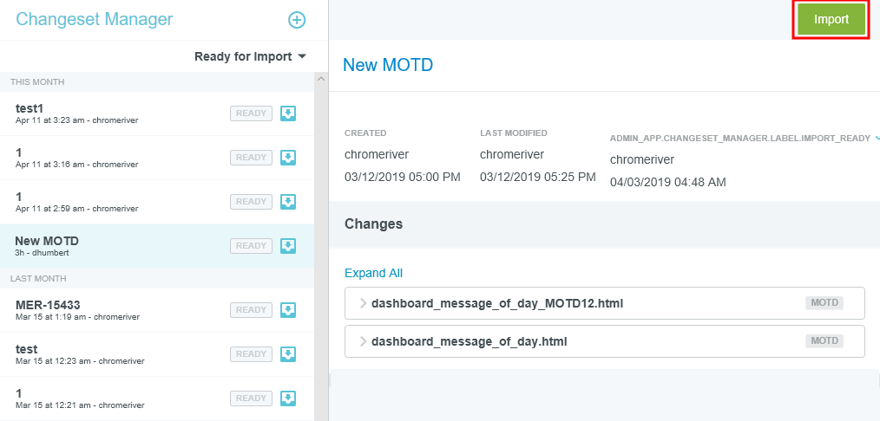Click import icon for changeset 1 from 3:16 am
The width and height of the screenshot is (880, 421).
point(289,157)
